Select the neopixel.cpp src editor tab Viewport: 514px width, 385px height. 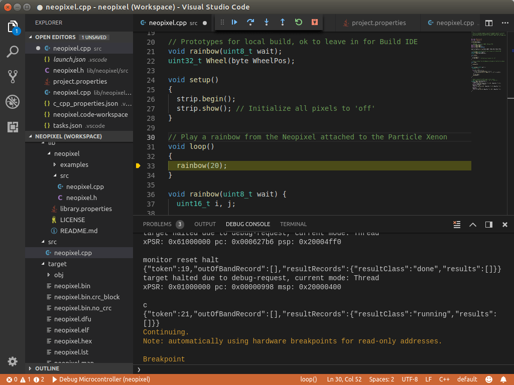click(x=174, y=23)
